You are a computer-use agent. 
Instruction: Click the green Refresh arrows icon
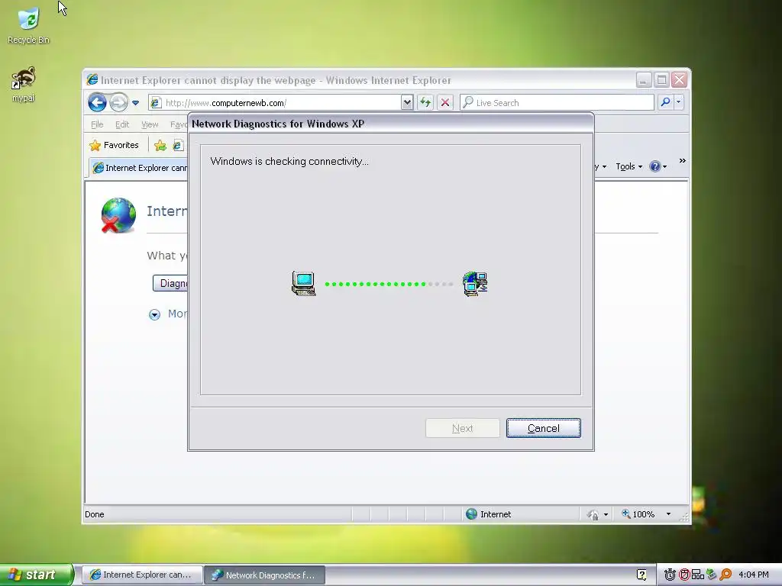click(425, 103)
